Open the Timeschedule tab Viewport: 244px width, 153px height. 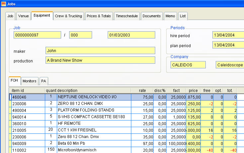127,16
